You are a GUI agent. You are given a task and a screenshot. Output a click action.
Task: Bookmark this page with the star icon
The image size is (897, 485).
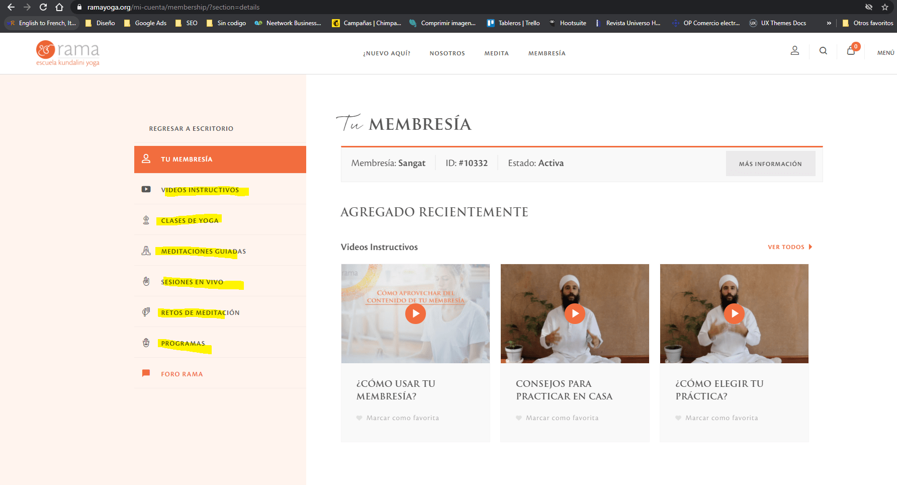885,7
